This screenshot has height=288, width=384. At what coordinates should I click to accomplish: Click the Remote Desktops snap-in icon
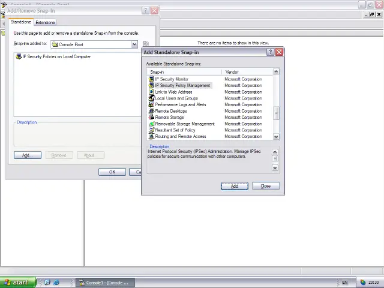[151, 111]
